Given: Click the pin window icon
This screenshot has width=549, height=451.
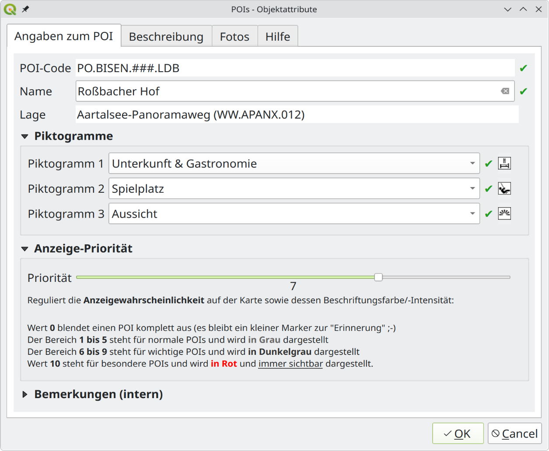Looking at the screenshot, I should [26, 9].
